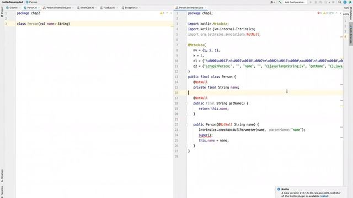Open the Add Configuration dropdown

(295, 2)
